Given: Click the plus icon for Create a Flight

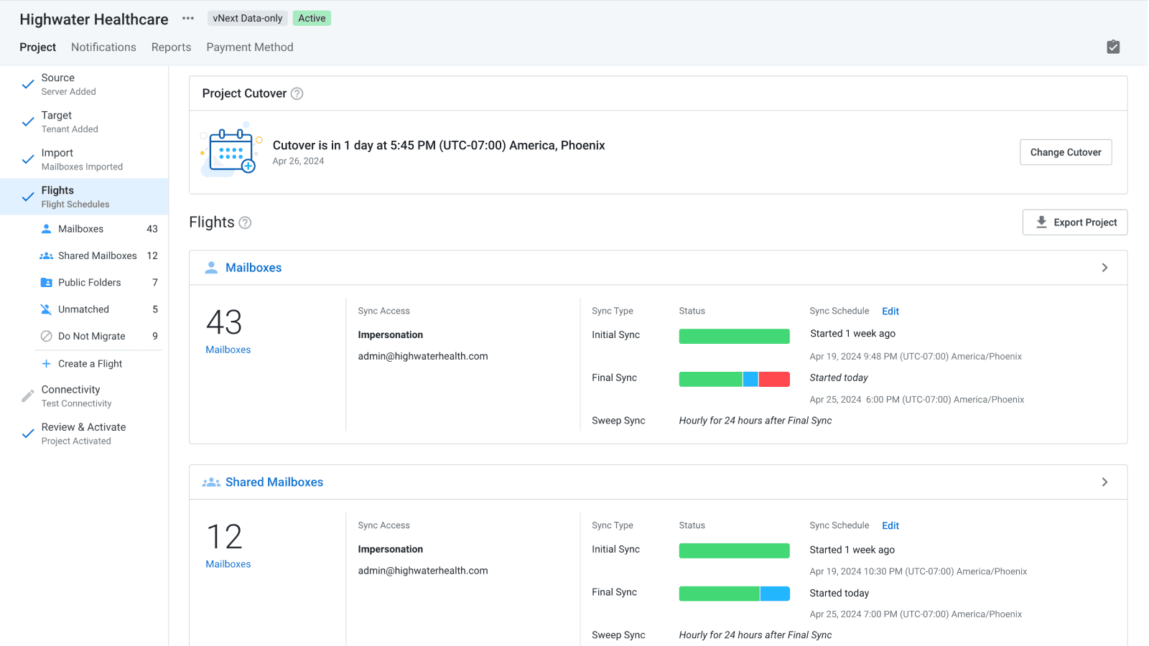Looking at the screenshot, I should [46, 364].
